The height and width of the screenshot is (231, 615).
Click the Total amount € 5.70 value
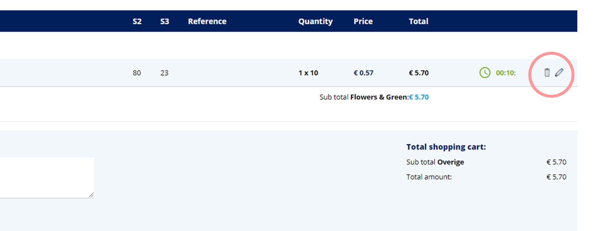tap(556, 177)
